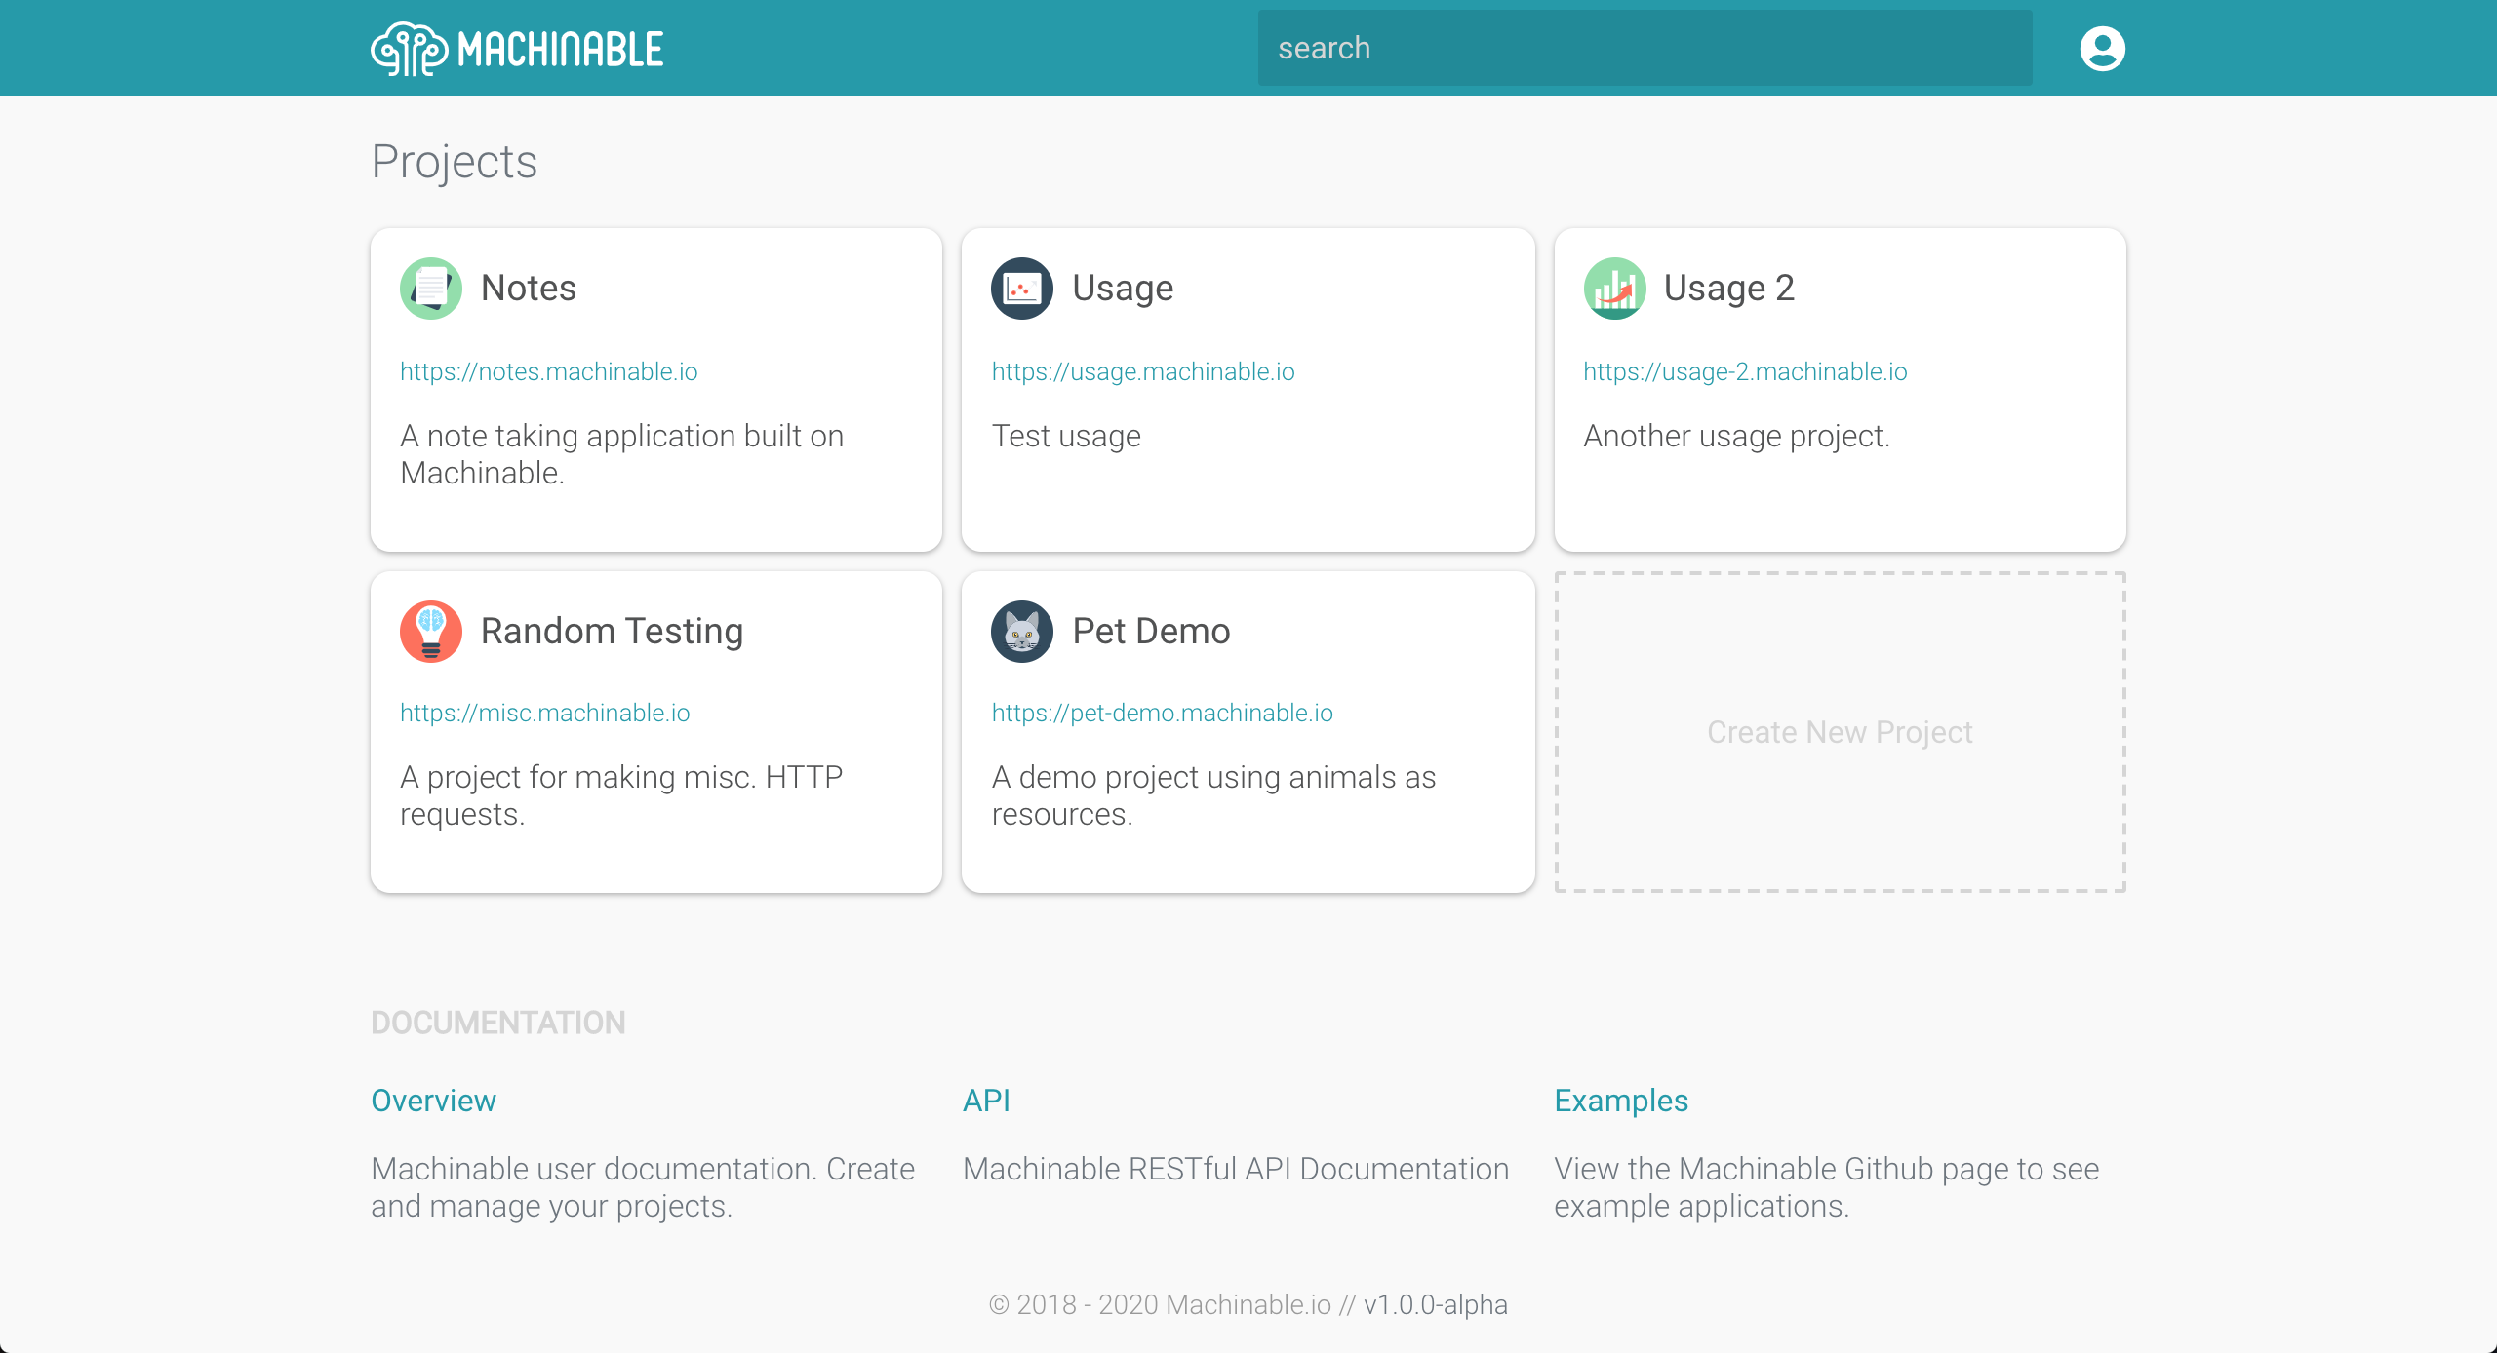Click the Random Testing lightbulb icon

pyautogui.click(x=431, y=632)
